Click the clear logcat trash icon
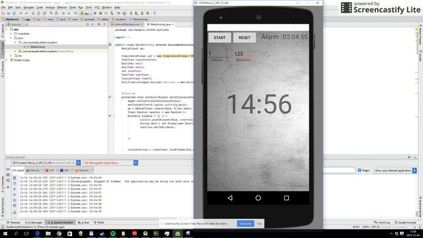The image size is (423, 238). point(15,178)
